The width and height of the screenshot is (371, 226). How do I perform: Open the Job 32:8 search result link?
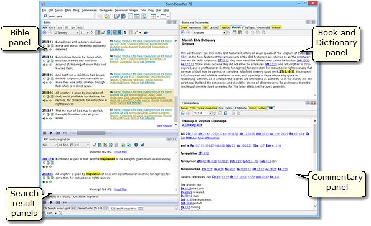(48, 159)
